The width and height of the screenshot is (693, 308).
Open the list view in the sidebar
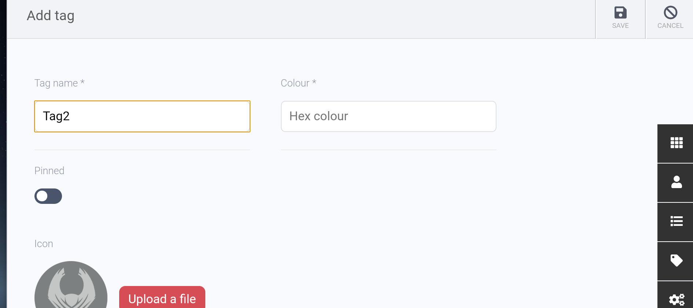click(x=676, y=221)
